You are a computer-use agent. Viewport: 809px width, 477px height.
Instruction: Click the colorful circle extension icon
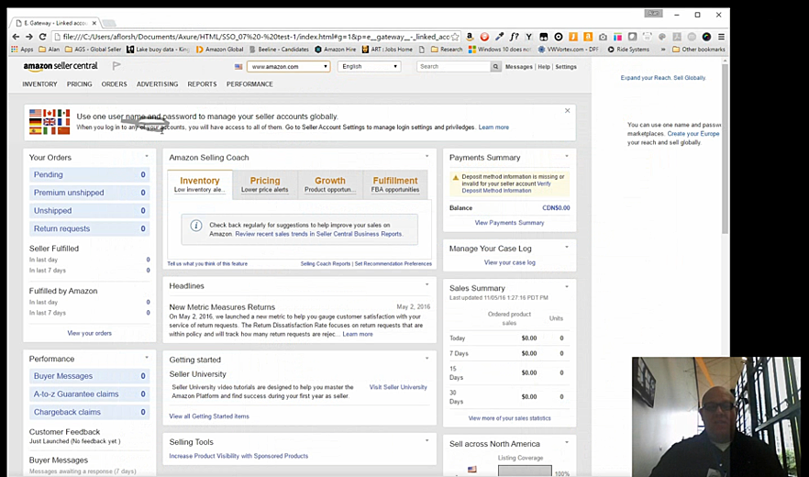[707, 37]
